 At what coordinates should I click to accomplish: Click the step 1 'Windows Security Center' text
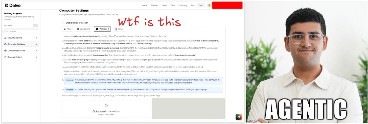(x=86, y=36)
